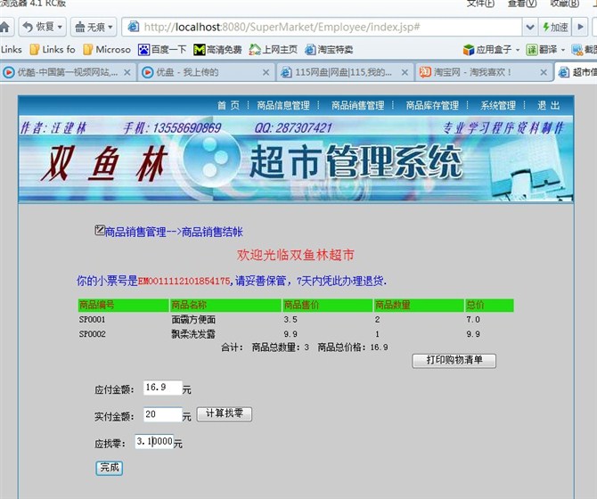Open the 高清免费 bookmark
This screenshot has width=597, height=499.
pos(217,50)
